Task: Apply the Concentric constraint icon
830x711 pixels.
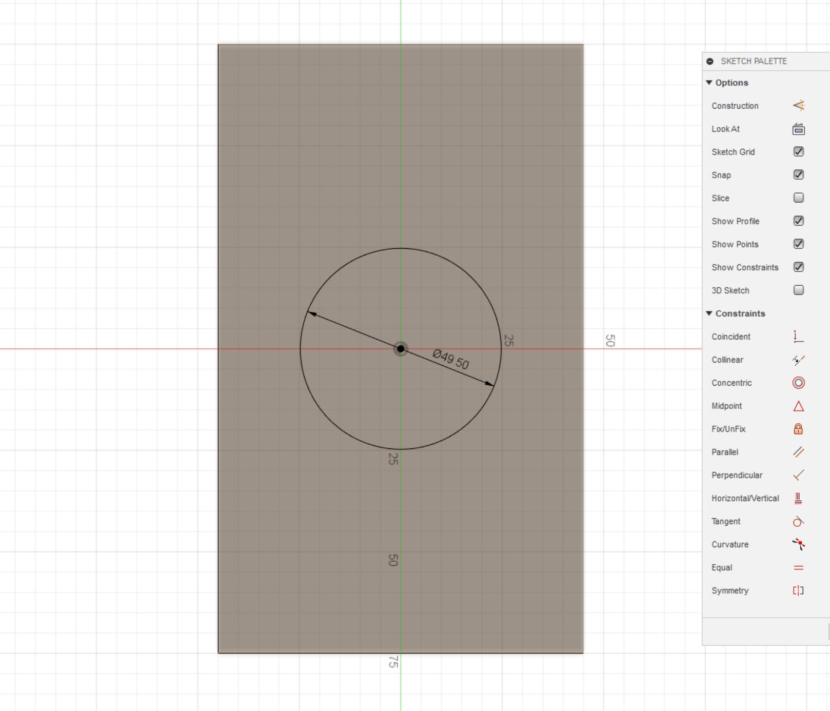Action: [798, 383]
